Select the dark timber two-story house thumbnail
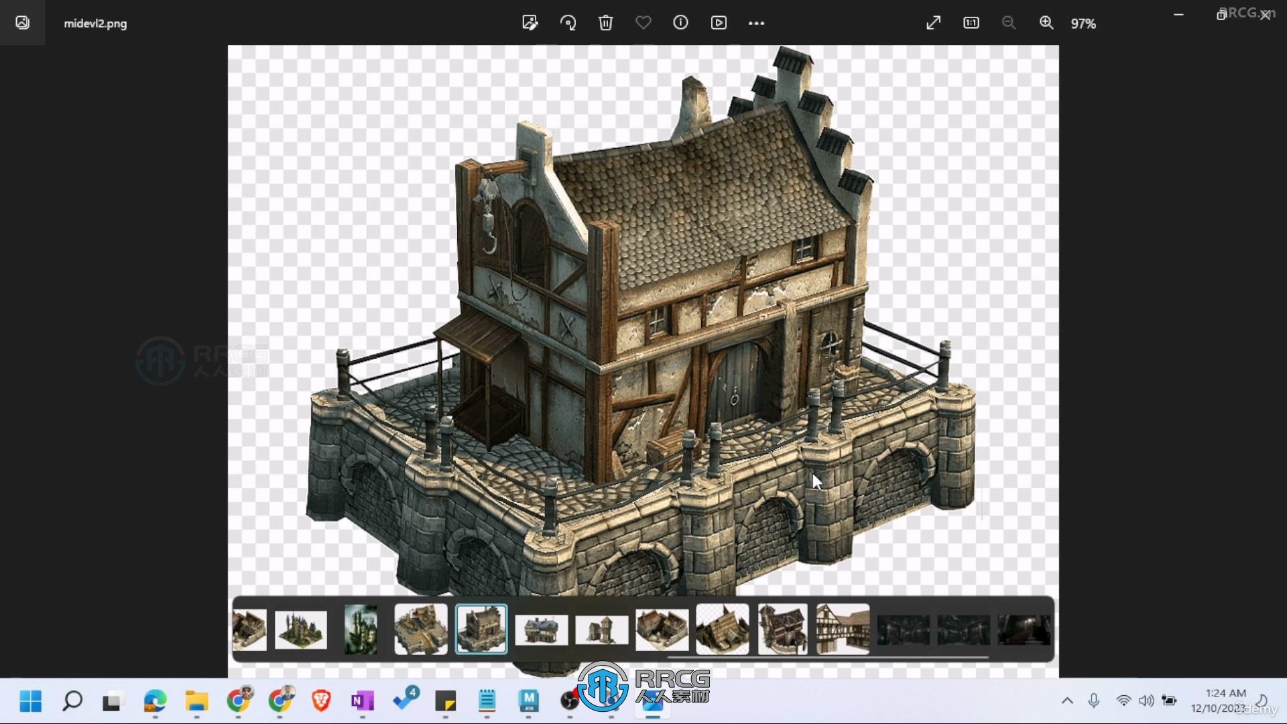1287x724 pixels. [x=783, y=629]
